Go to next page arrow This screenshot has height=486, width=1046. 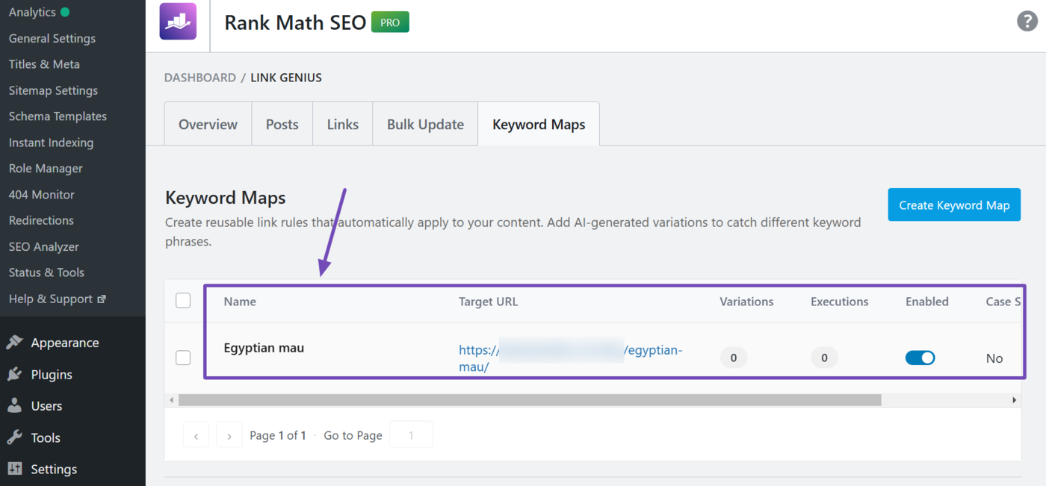[x=229, y=435]
